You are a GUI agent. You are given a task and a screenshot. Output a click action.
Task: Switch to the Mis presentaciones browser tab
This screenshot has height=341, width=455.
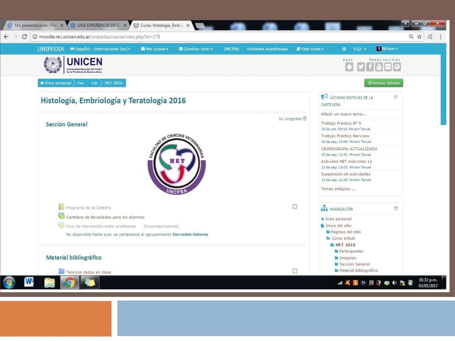tap(35, 25)
